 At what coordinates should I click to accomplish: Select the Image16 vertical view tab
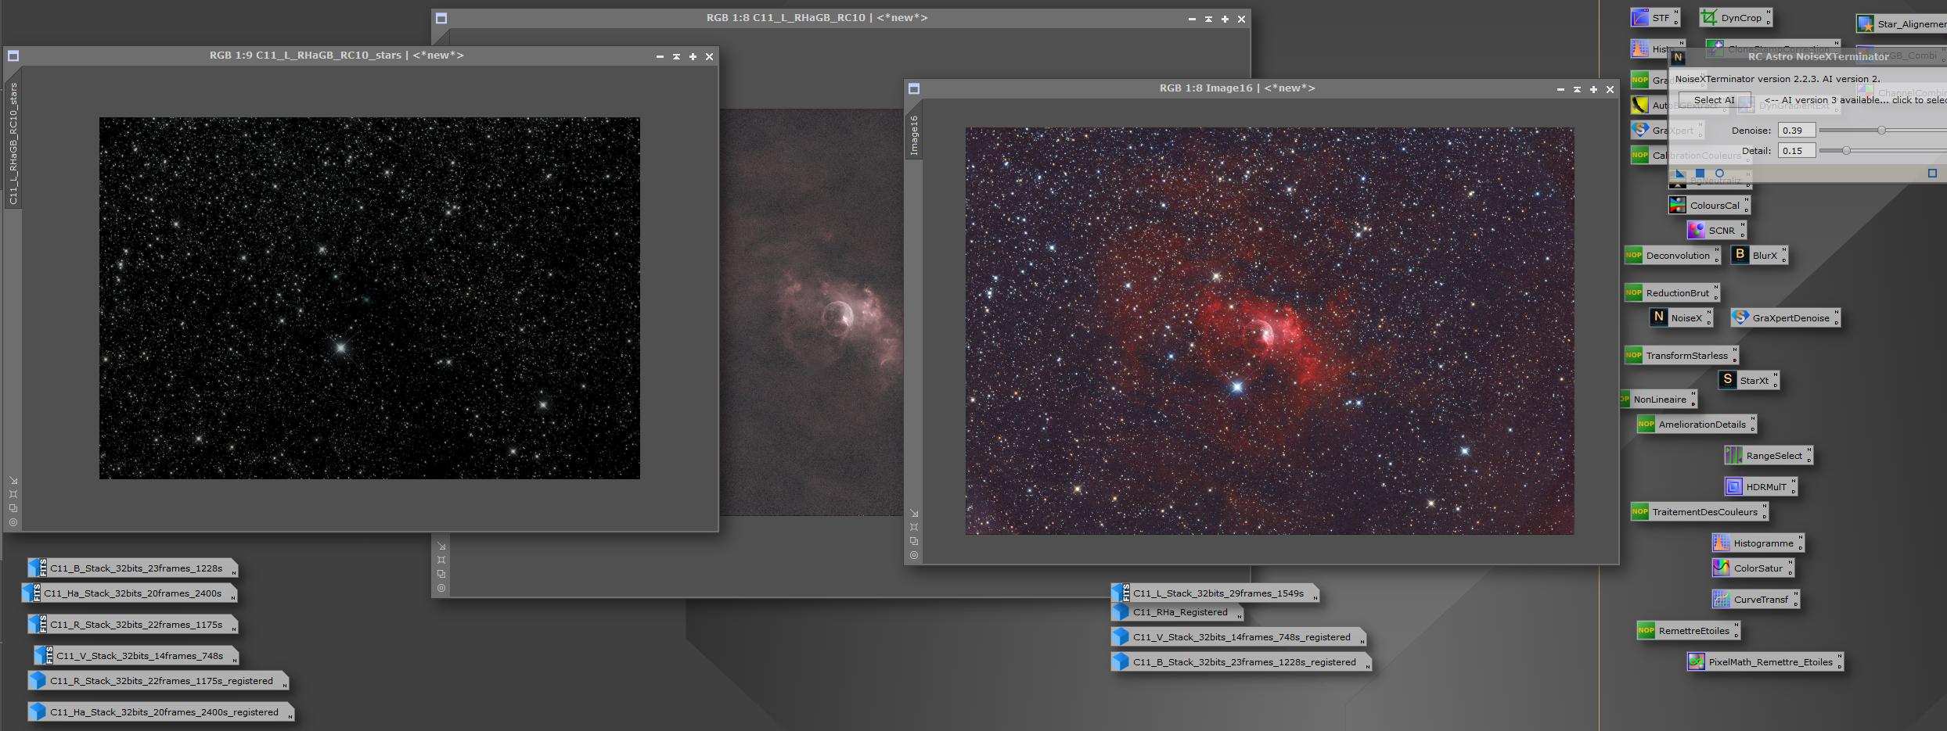914,135
